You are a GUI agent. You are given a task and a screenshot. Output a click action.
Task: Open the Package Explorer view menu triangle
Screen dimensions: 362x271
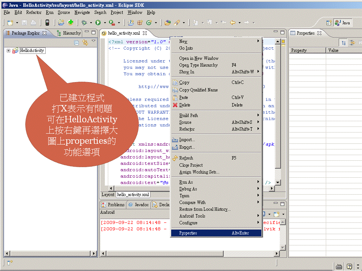[x=94, y=41]
